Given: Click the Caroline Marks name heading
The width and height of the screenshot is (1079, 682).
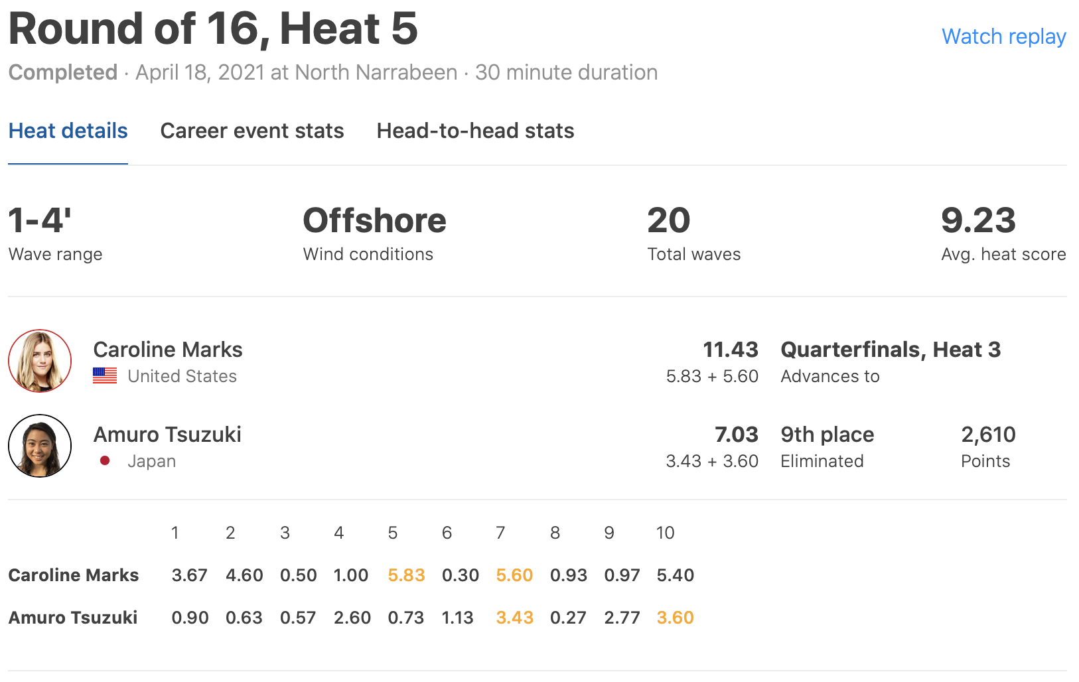Looking at the screenshot, I should click(x=168, y=350).
